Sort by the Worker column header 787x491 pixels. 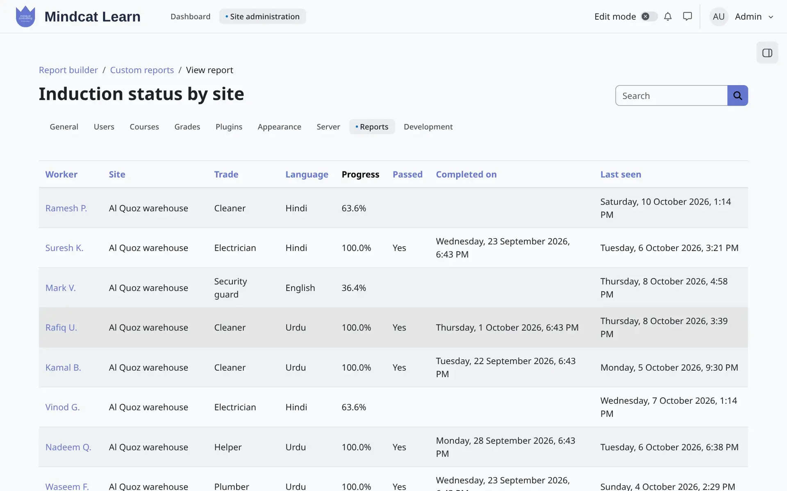pos(61,174)
